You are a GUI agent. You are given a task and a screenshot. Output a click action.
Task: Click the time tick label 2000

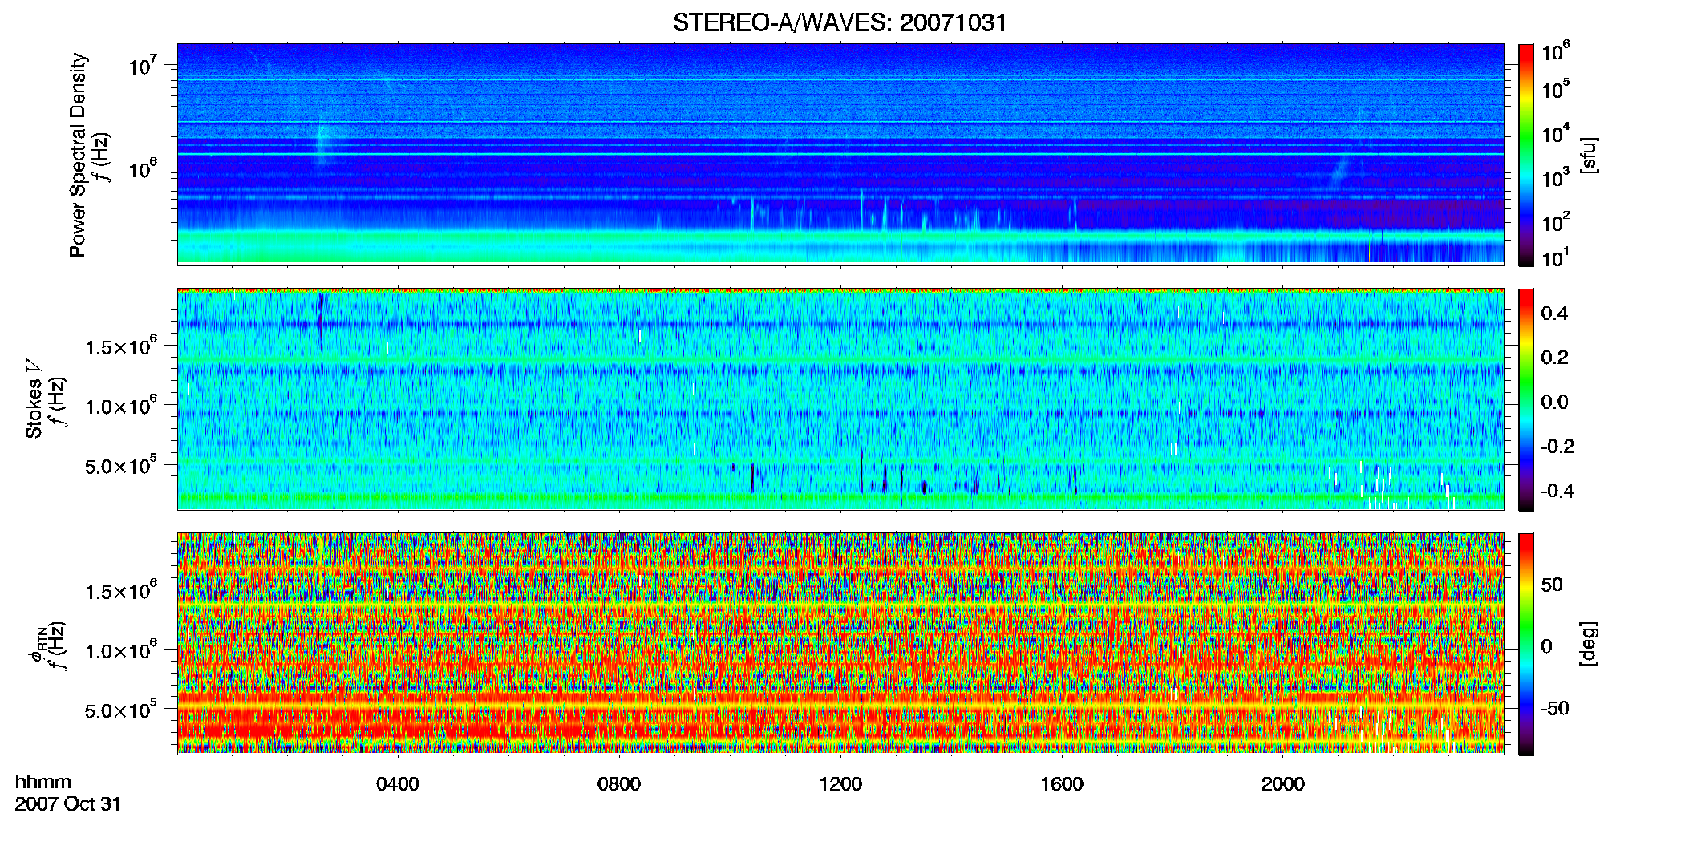pos(1283,784)
